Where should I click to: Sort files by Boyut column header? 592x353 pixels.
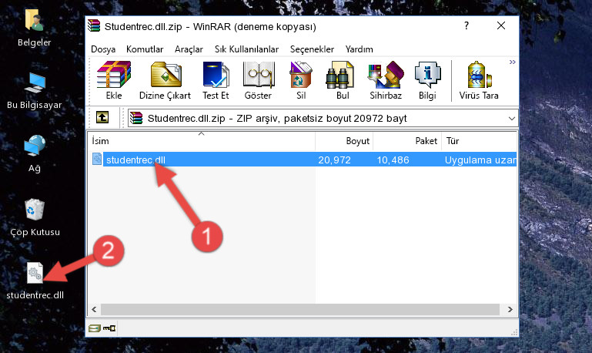344,141
